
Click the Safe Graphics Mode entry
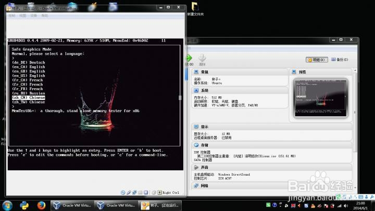(32, 49)
